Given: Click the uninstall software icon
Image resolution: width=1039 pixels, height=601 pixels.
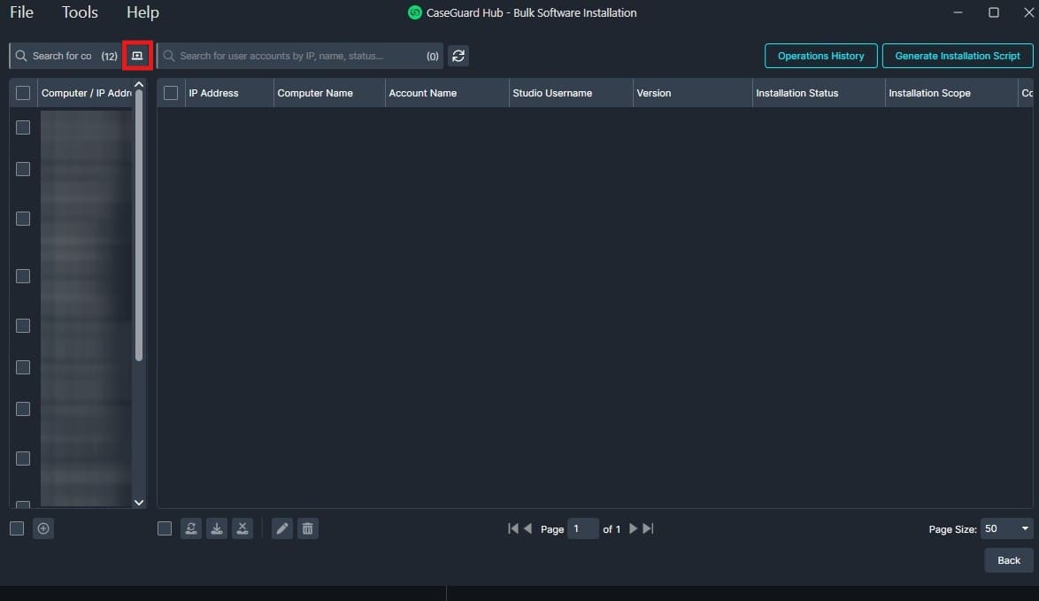Looking at the screenshot, I should point(242,528).
